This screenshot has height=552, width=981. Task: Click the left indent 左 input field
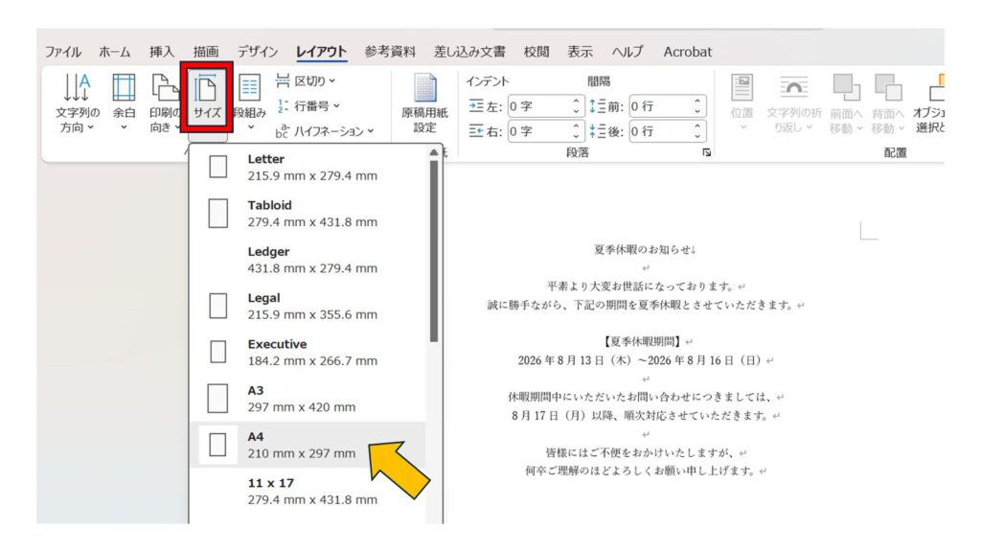[x=537, y=106]
